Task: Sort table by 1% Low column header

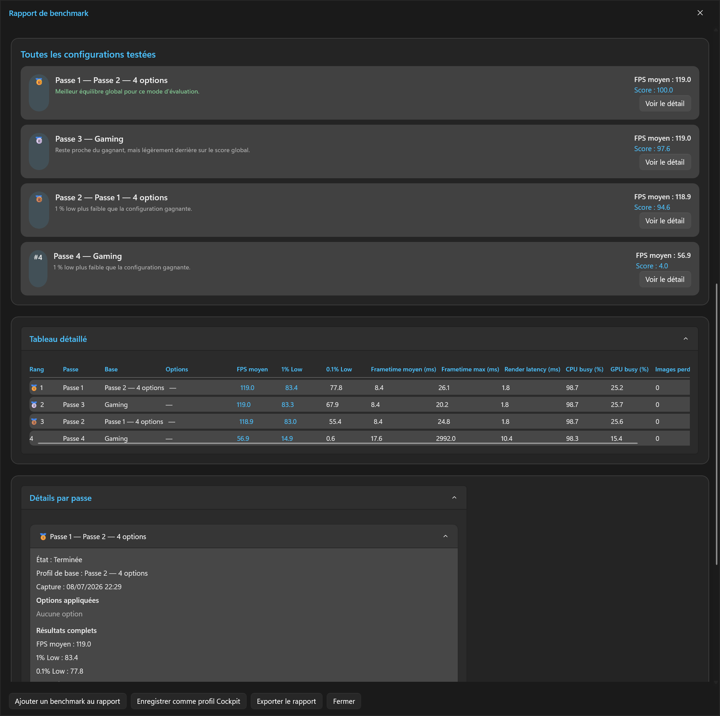Action: 291,369
